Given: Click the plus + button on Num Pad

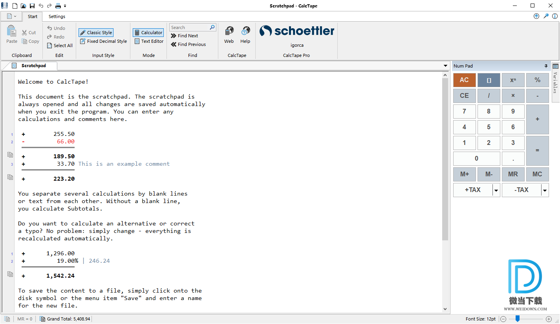Looking at the screenshot, I should (538, 119).
